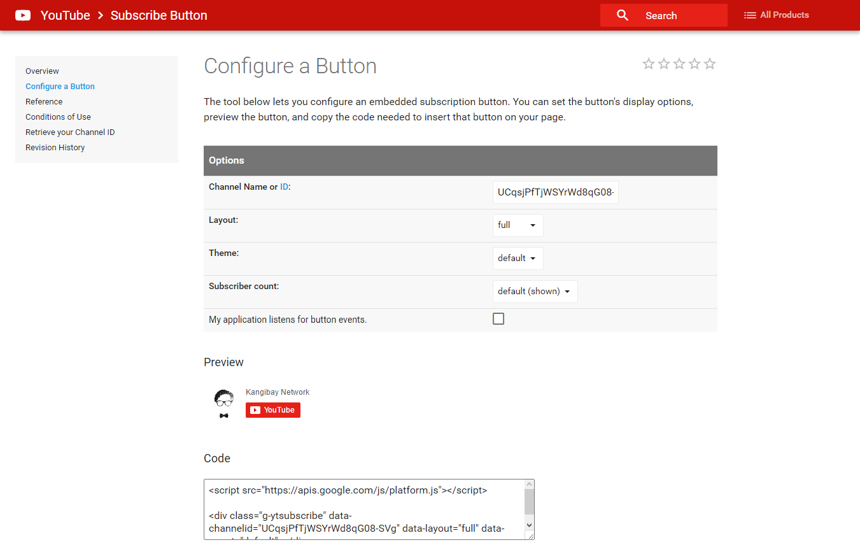Open Revision History in the sidebar
860x554 pixels.
coord(55,148)
